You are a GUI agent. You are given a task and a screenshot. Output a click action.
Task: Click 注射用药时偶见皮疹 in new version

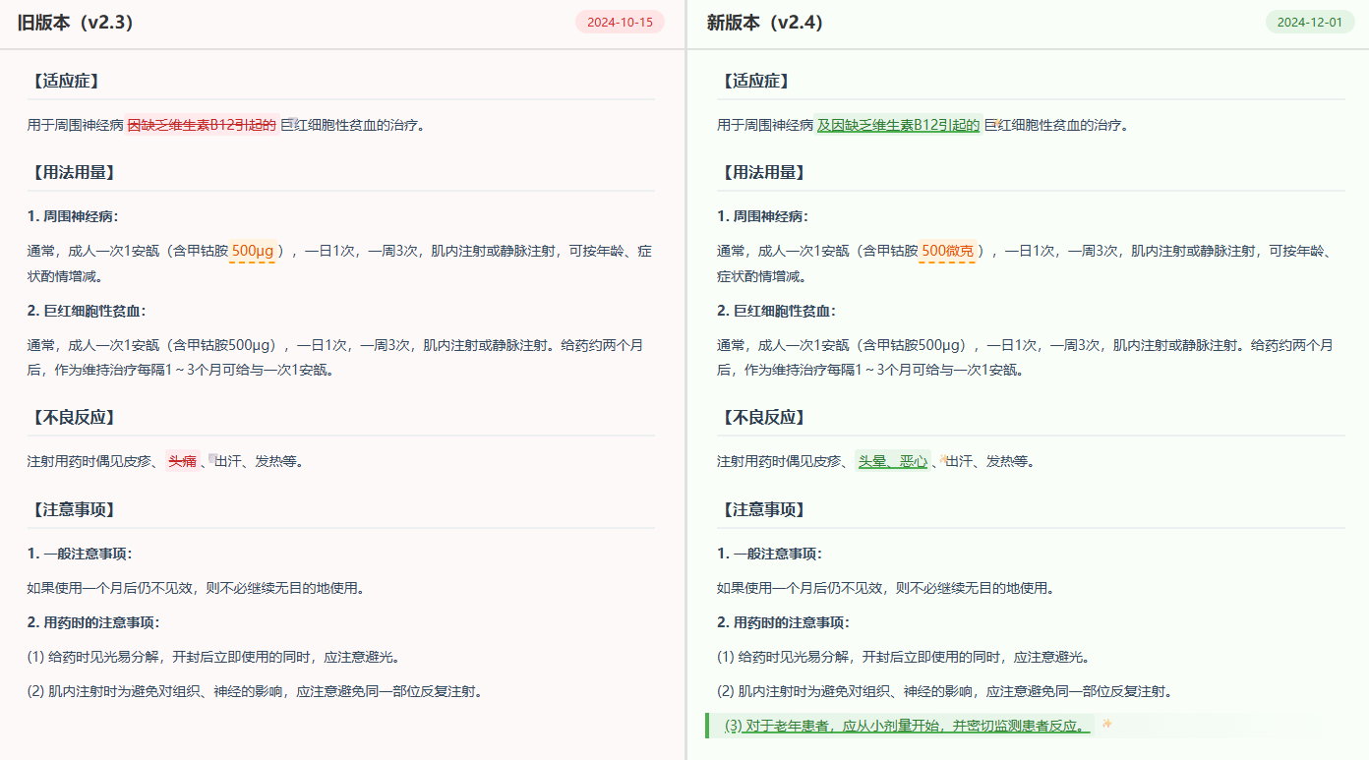[x=778, y=461]
